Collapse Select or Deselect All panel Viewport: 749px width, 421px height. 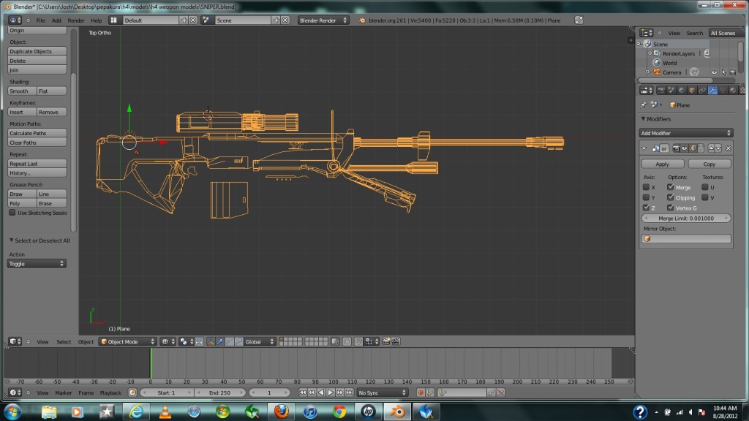click(x=12, y=240)
